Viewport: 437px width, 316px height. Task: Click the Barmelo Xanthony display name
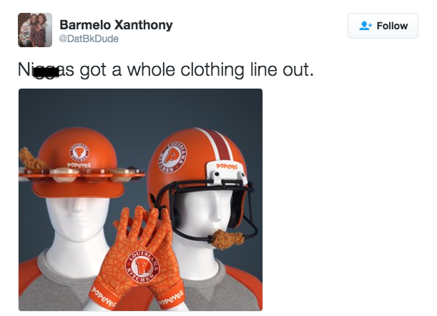116,25
